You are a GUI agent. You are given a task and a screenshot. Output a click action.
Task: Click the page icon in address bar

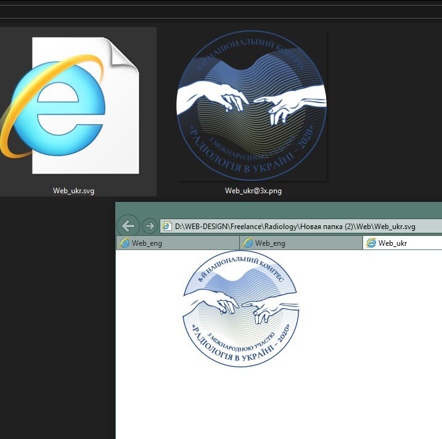click(x=167, y=226)
